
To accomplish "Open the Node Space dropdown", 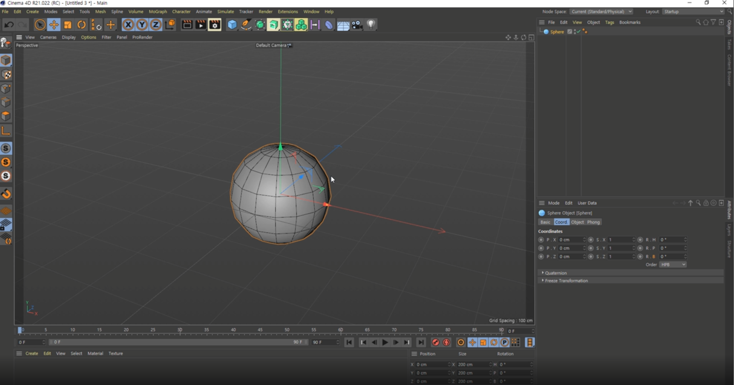I will tap(601, 11).
